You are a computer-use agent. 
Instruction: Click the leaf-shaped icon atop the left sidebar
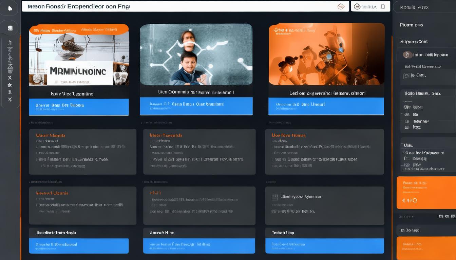pos(10,8)
